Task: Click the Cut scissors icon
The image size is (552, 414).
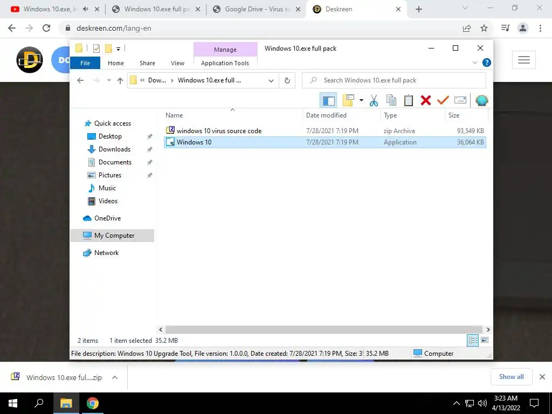Action: pos(374,101)
